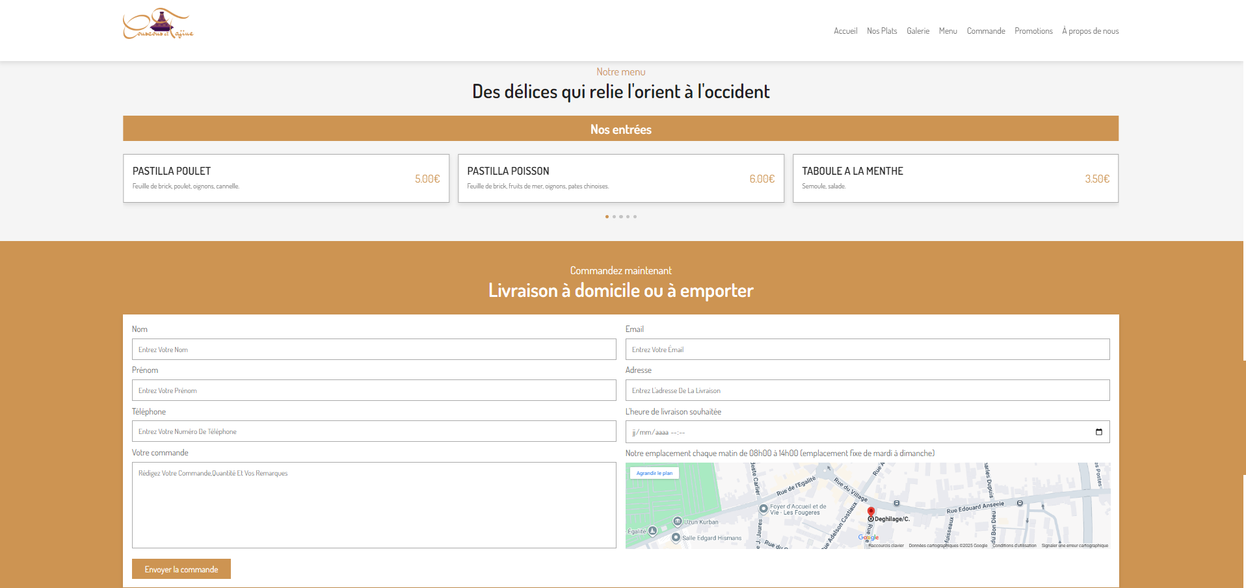Open the calendar picker on delivery time field
Screen dimensions: 1246x588
coord(1099,431)
